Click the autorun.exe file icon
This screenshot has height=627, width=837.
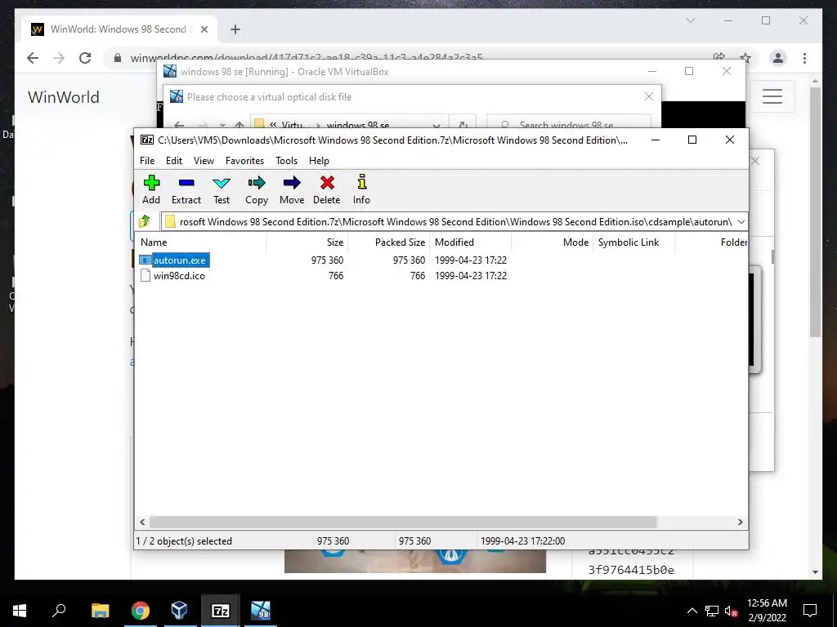145,260
